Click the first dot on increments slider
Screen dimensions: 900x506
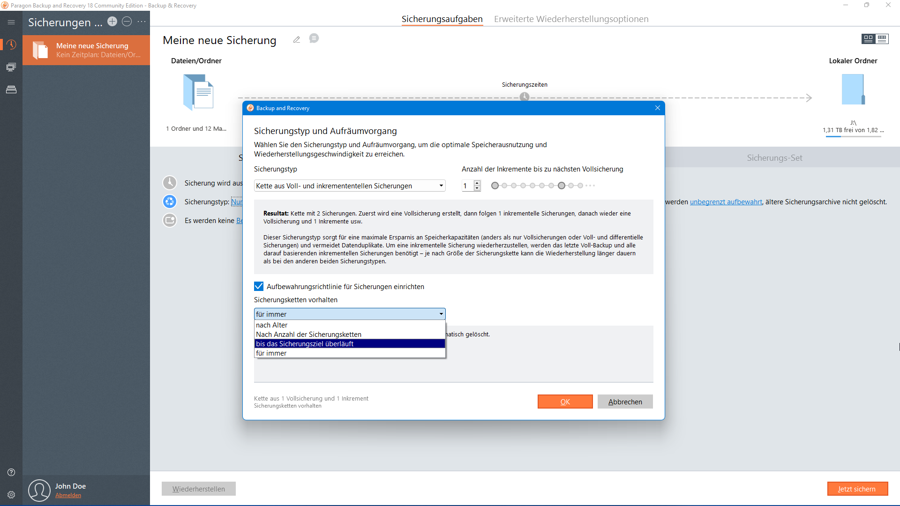(x=495, y=186)
